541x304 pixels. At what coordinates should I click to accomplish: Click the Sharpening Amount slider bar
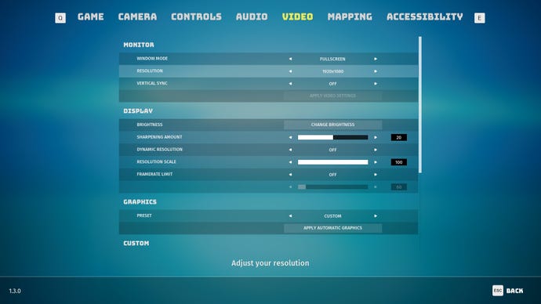click(x=332, y=138)
